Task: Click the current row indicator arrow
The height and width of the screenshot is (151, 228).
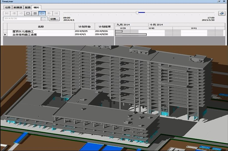Action: pyautogui.click(x=5, y=35)
